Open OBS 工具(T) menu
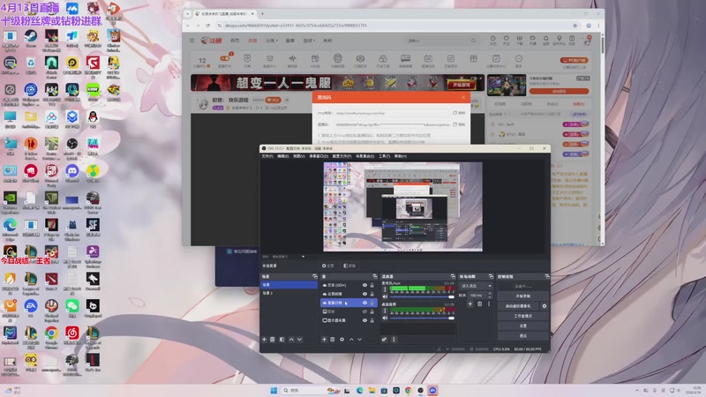 point(384,156)
